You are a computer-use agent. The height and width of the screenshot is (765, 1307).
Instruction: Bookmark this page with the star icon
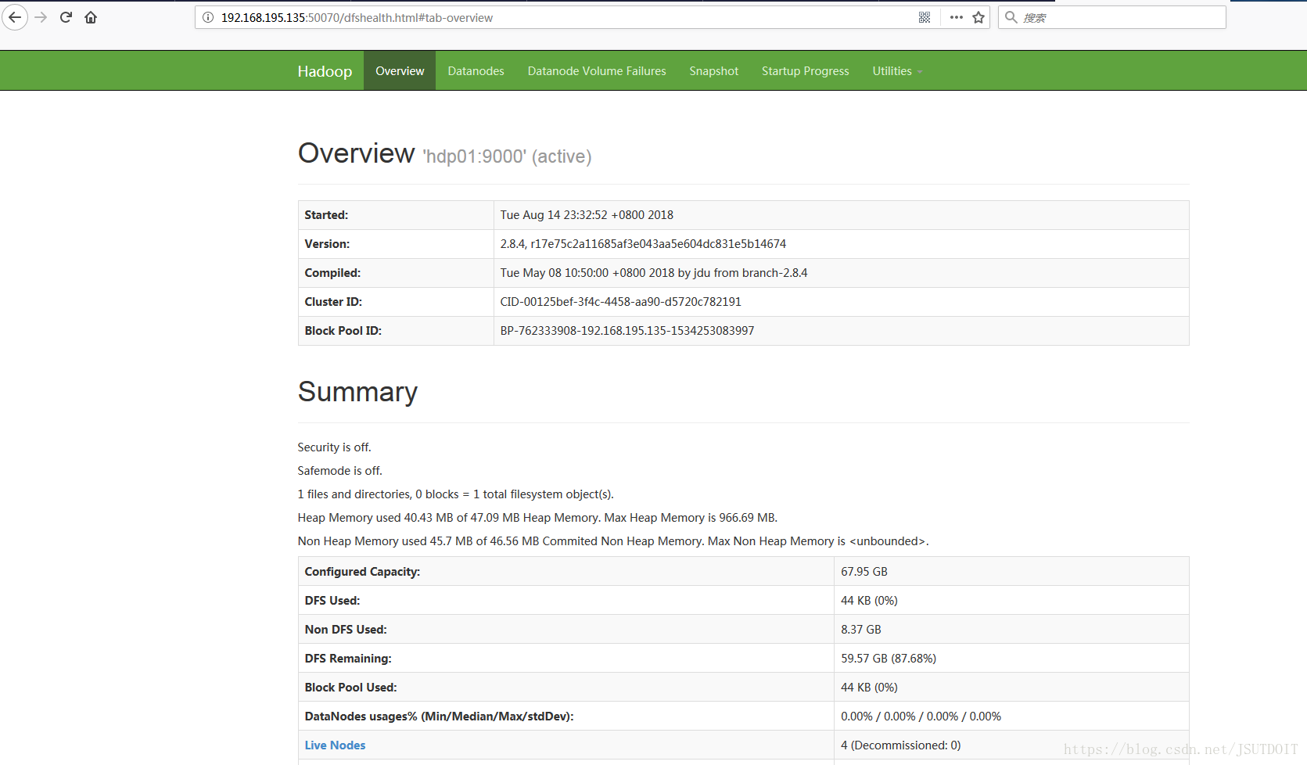pyautogui.click(x=978, y=17)
